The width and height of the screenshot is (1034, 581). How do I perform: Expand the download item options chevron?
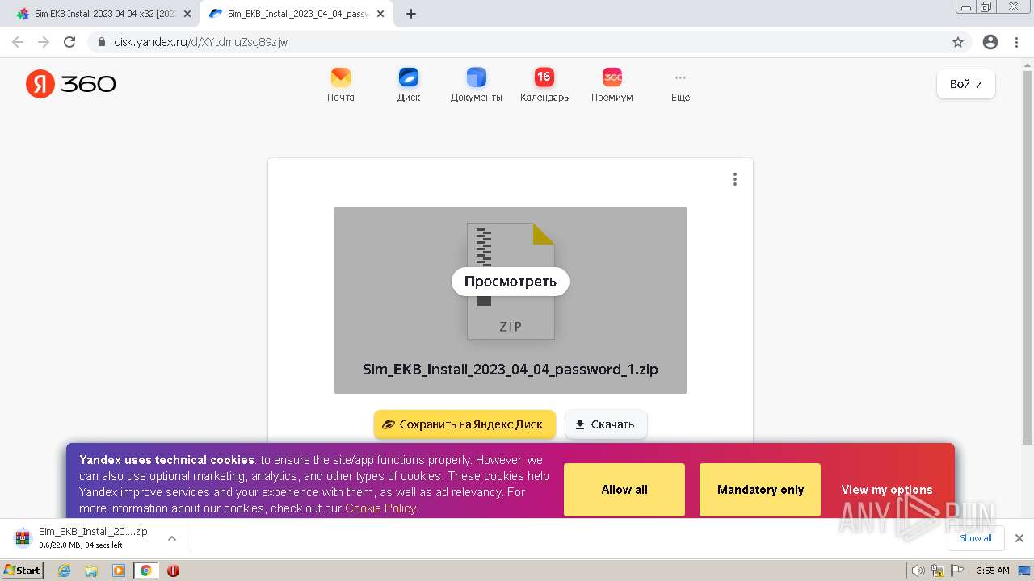coord(171,538)
